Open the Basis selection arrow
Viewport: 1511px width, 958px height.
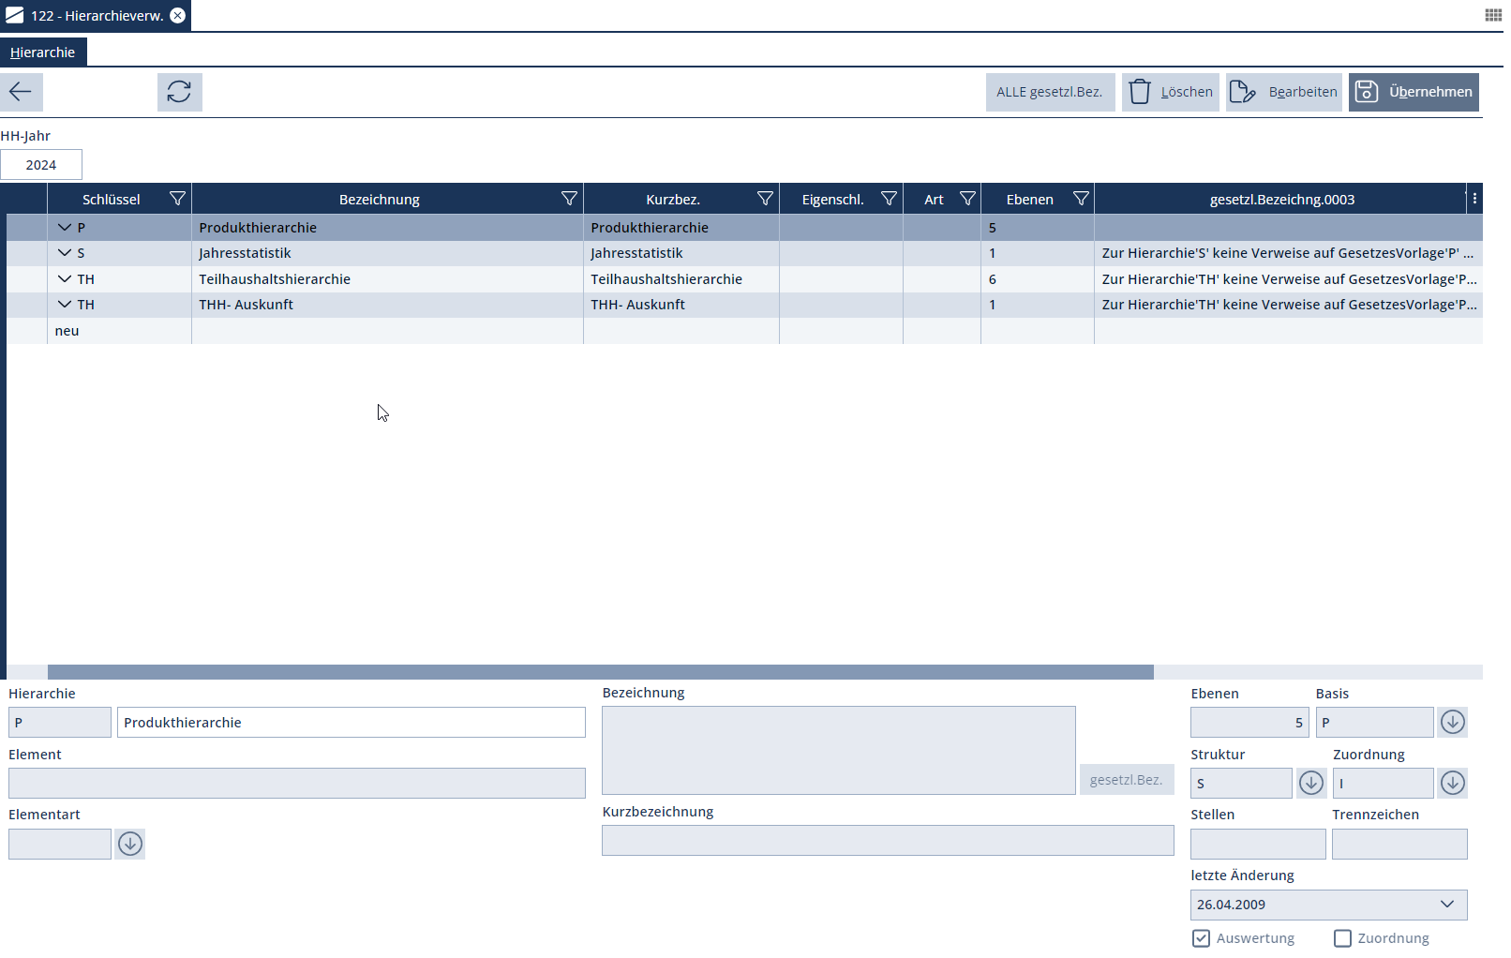coord(1452,723)
